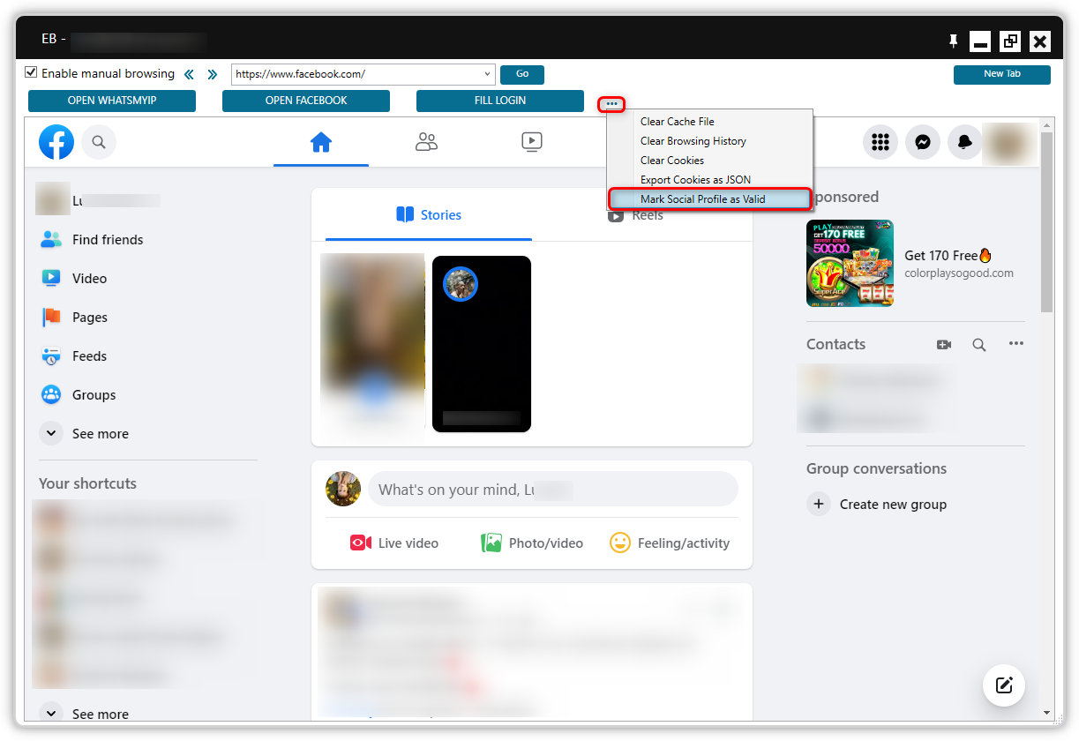1079x741 pixels.
Task: Start a video call from Contacts panel
Action: 943,344
